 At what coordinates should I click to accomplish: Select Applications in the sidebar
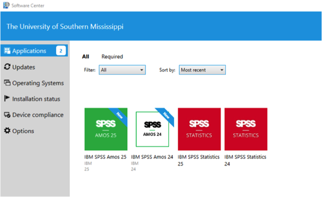[x=34, y=50]
